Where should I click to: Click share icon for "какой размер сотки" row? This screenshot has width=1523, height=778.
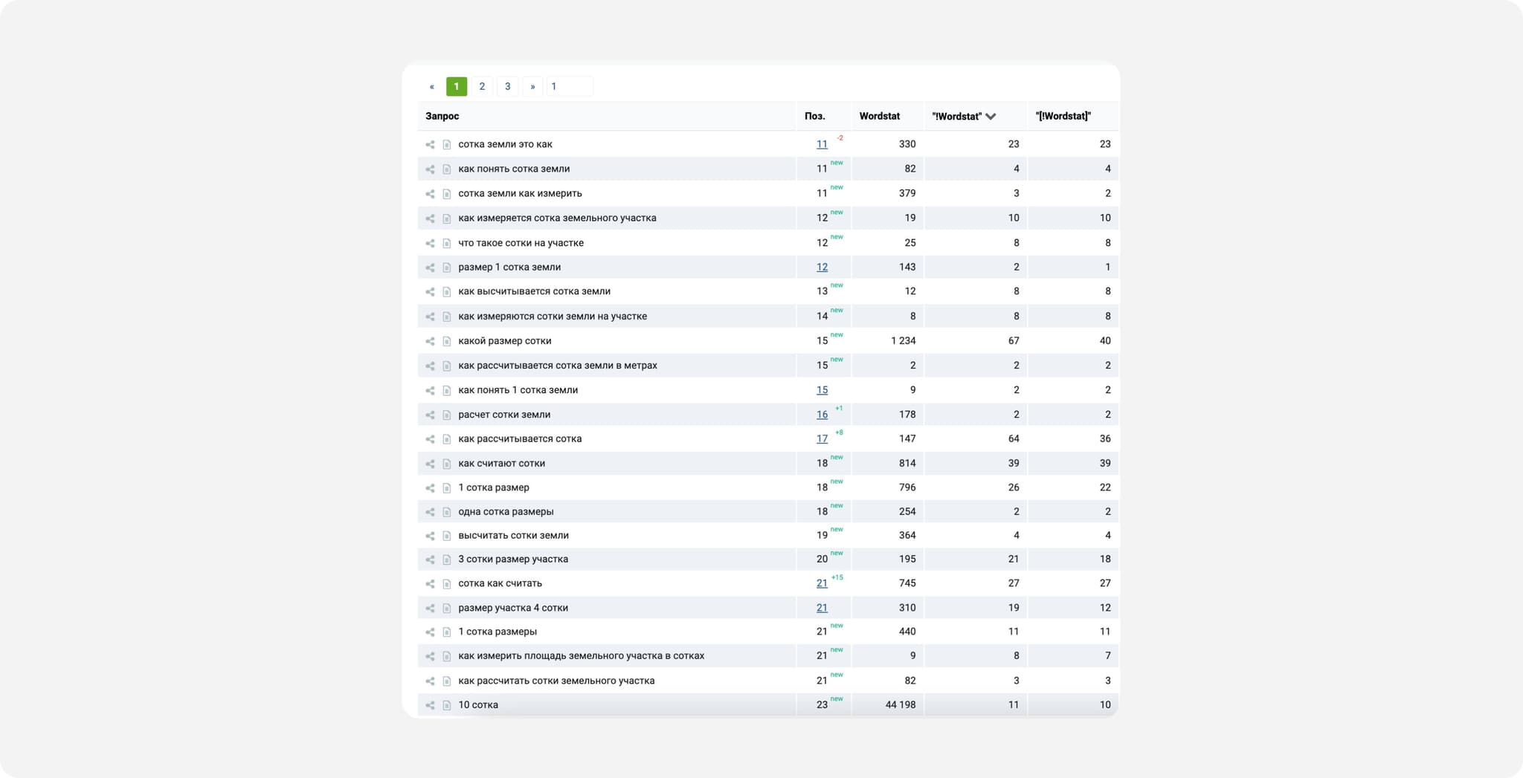click(x=430, y=342)
